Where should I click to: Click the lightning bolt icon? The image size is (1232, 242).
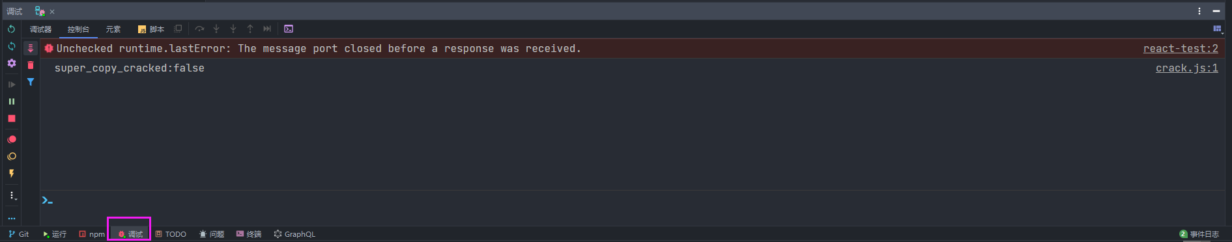coord(11,174)
